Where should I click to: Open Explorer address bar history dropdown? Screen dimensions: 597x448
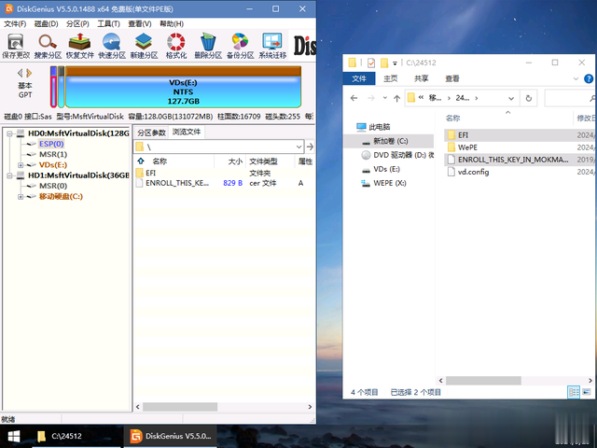[511, 98]
